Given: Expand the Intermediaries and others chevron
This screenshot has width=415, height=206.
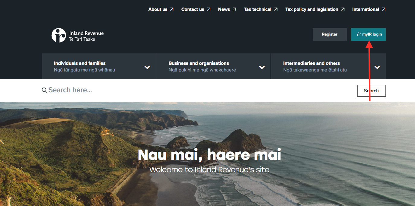Looking at the screenshot, I should (x=377, y=67).
